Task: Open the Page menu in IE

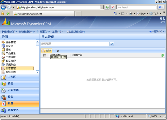Action: click(142, 13)
